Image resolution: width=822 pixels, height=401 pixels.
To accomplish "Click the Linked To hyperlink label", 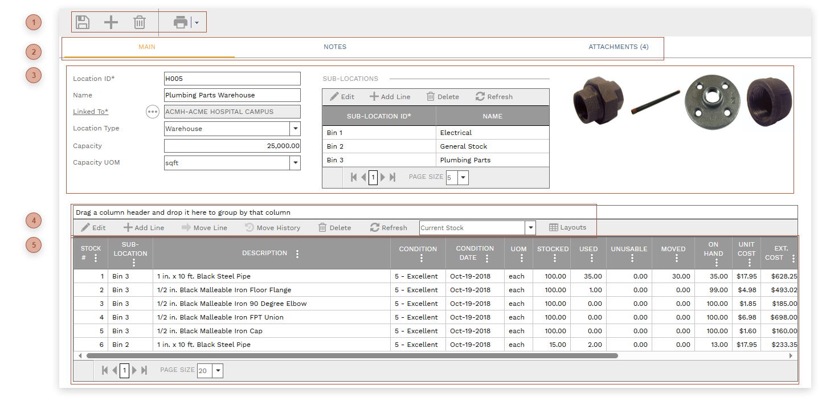I will [x=90, y=112].
